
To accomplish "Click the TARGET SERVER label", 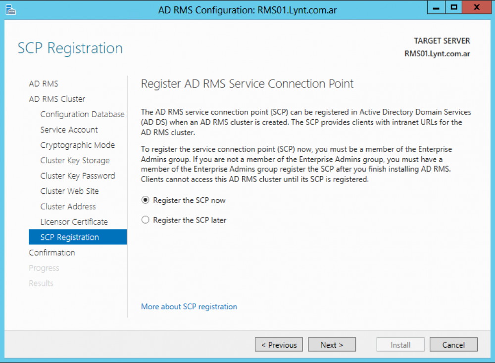I will click(442, 41).
